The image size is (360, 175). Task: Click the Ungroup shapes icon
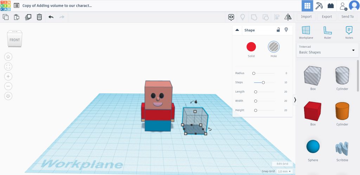[x=265, y=17]
